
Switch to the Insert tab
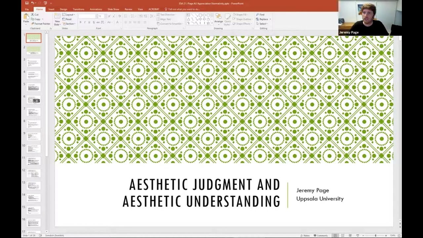(x=51, y=9)
